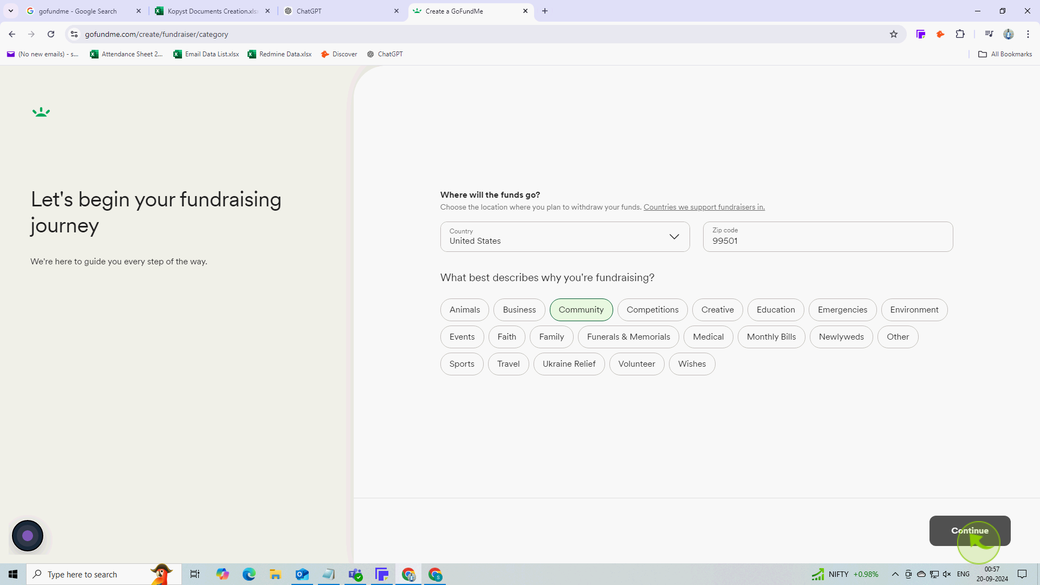The width and height of the screenshot is (1040, 585).
Task: Pick the Other category
Action: 898,337
